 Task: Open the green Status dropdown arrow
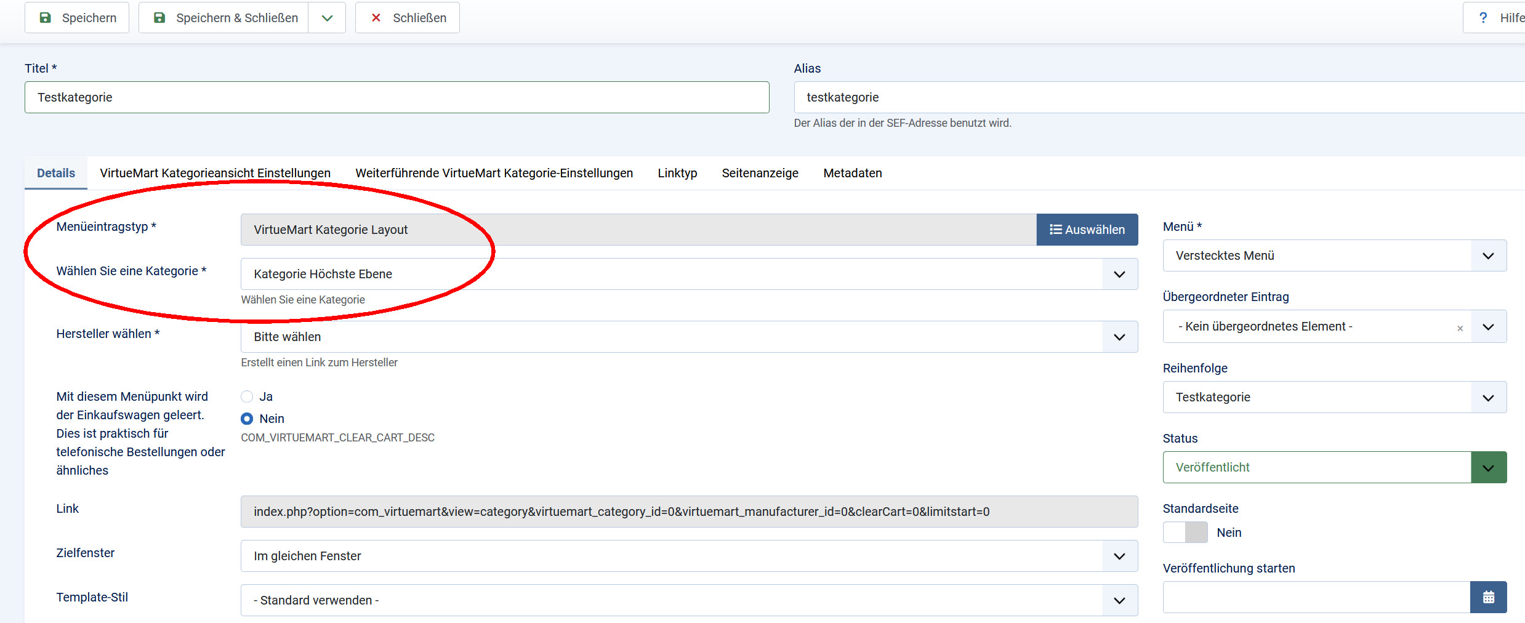pos(1488,468)
